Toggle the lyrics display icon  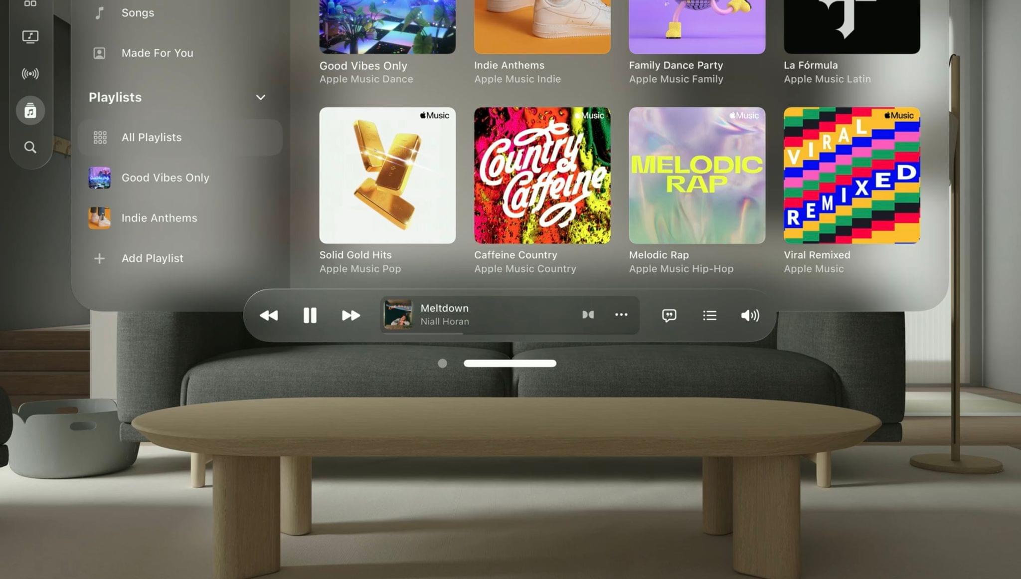click(x=668, y=314)
